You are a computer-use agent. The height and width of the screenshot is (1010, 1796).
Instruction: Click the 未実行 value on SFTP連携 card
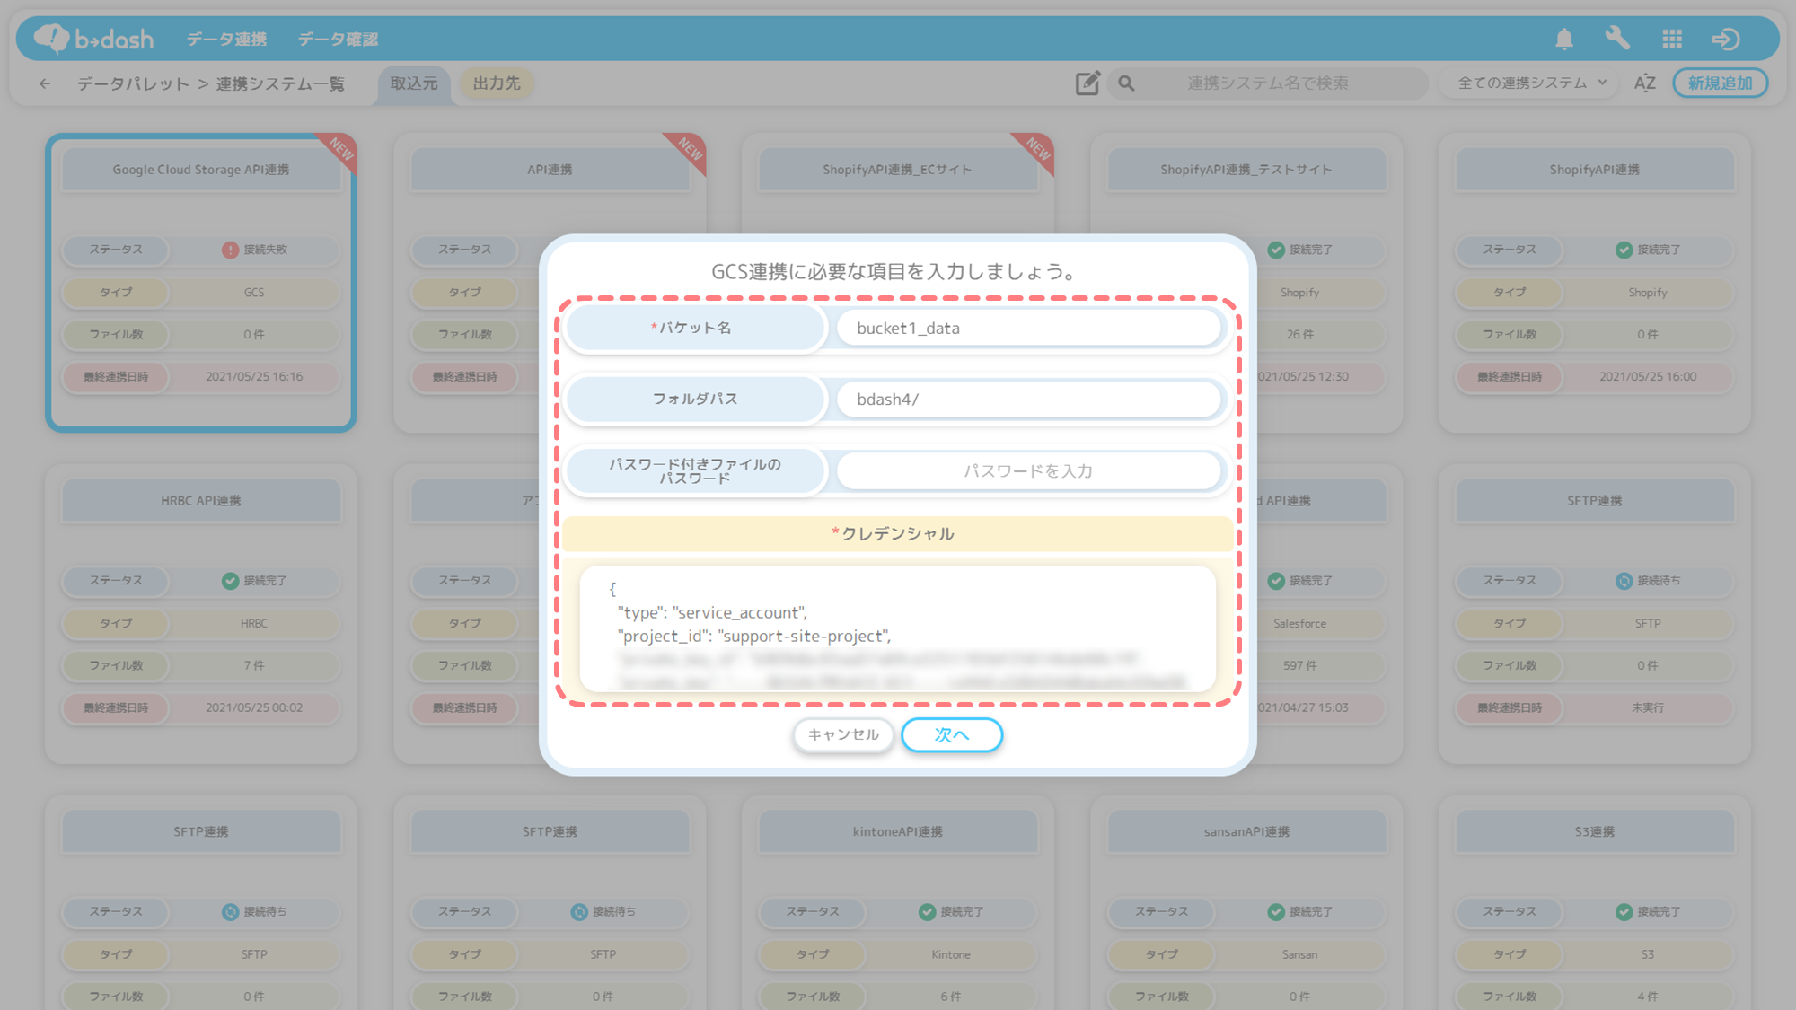coord(1648,708)
